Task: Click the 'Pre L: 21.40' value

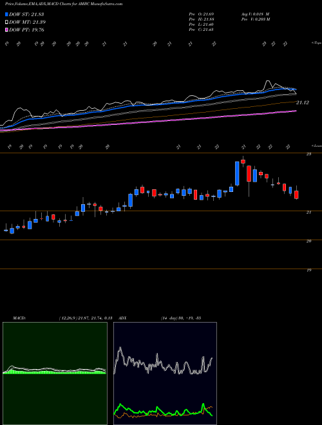Action: tap(201, 24)
